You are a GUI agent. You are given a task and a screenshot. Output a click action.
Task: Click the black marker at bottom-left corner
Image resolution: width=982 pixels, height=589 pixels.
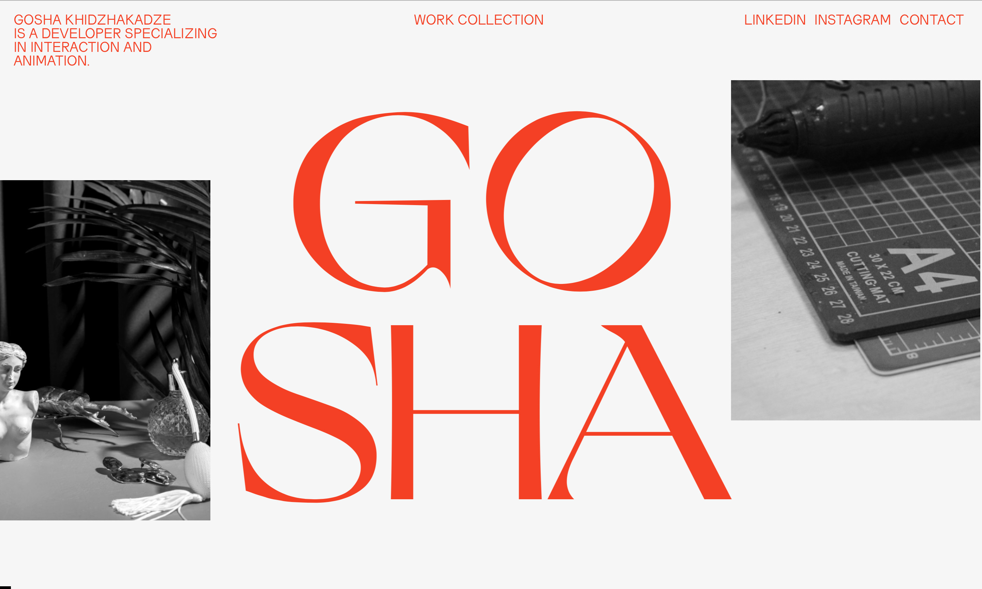click(x=5, y=587)
